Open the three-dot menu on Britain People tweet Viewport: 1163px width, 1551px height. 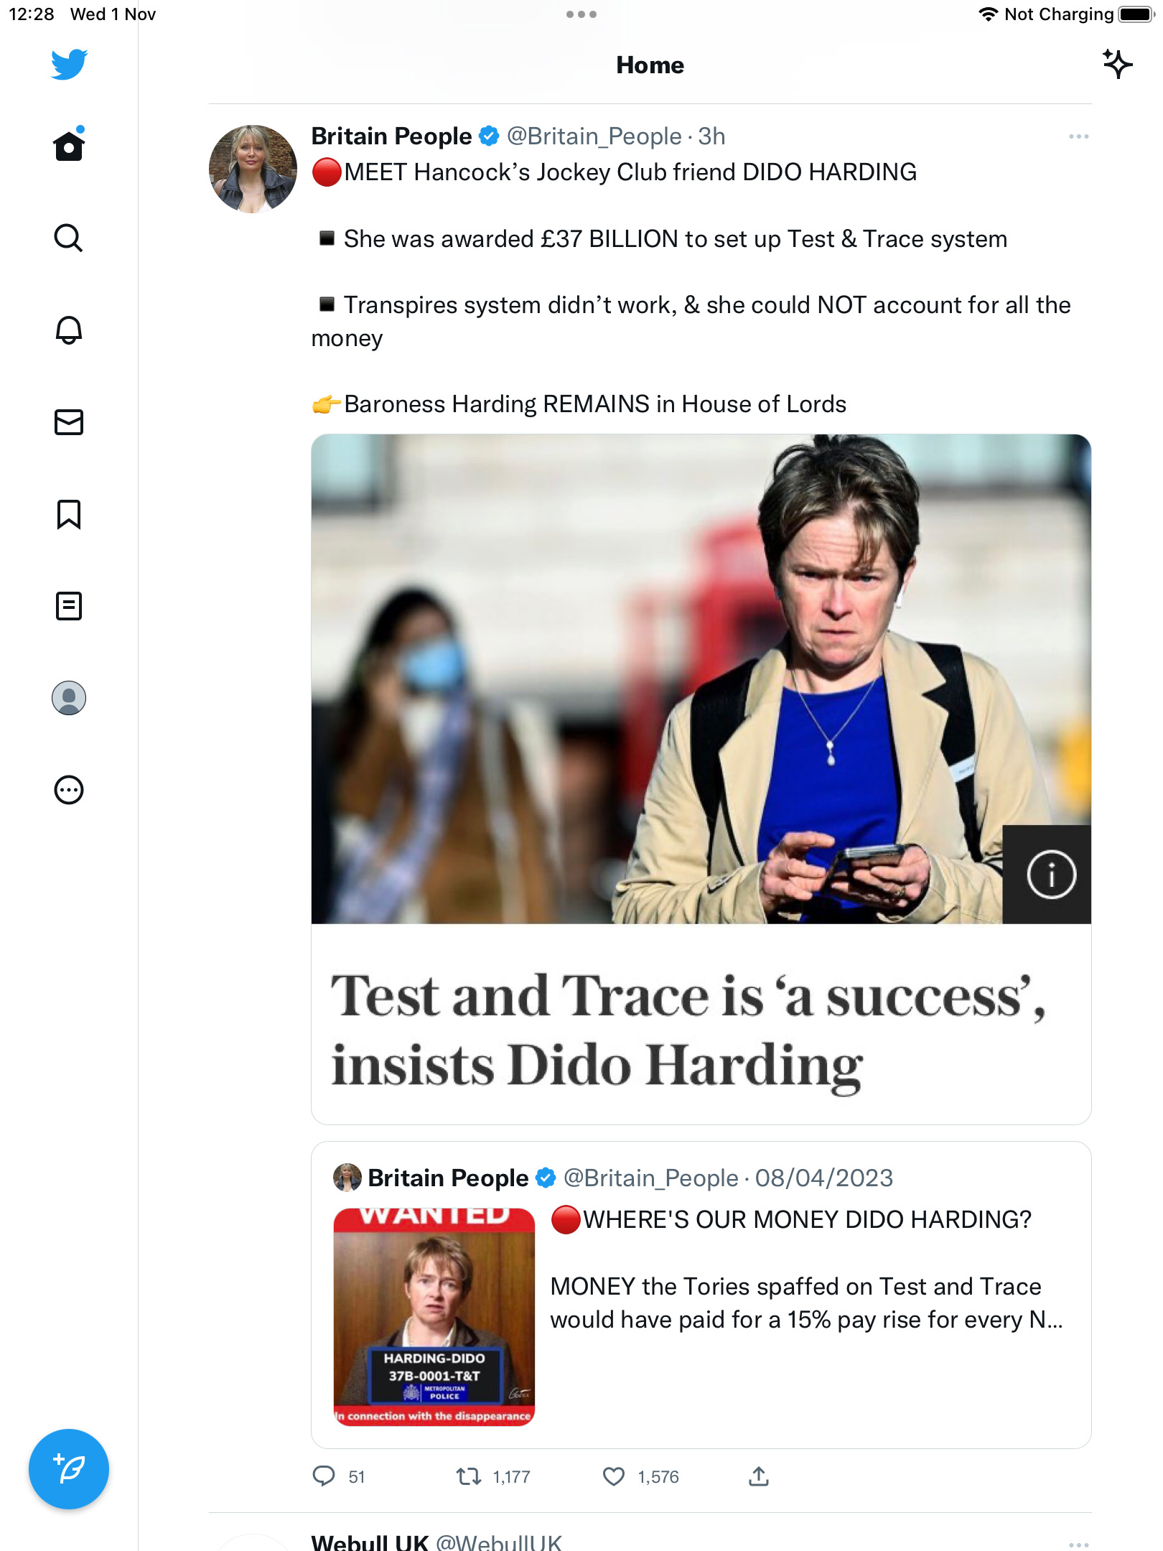click(x=1078, y=136)
